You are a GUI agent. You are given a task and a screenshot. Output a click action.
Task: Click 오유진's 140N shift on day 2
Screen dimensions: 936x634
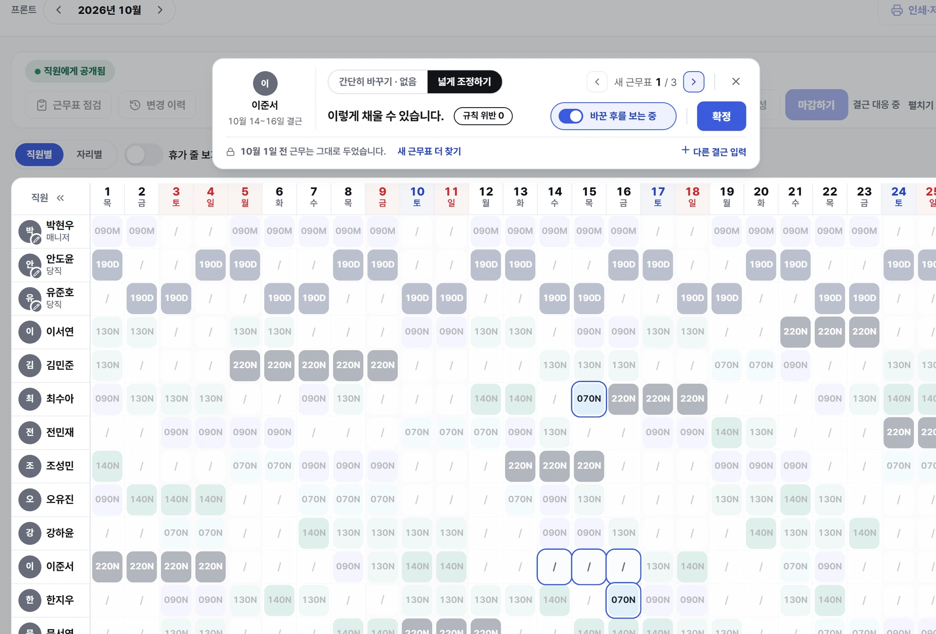pyautogui.click(x=141, y=500)
